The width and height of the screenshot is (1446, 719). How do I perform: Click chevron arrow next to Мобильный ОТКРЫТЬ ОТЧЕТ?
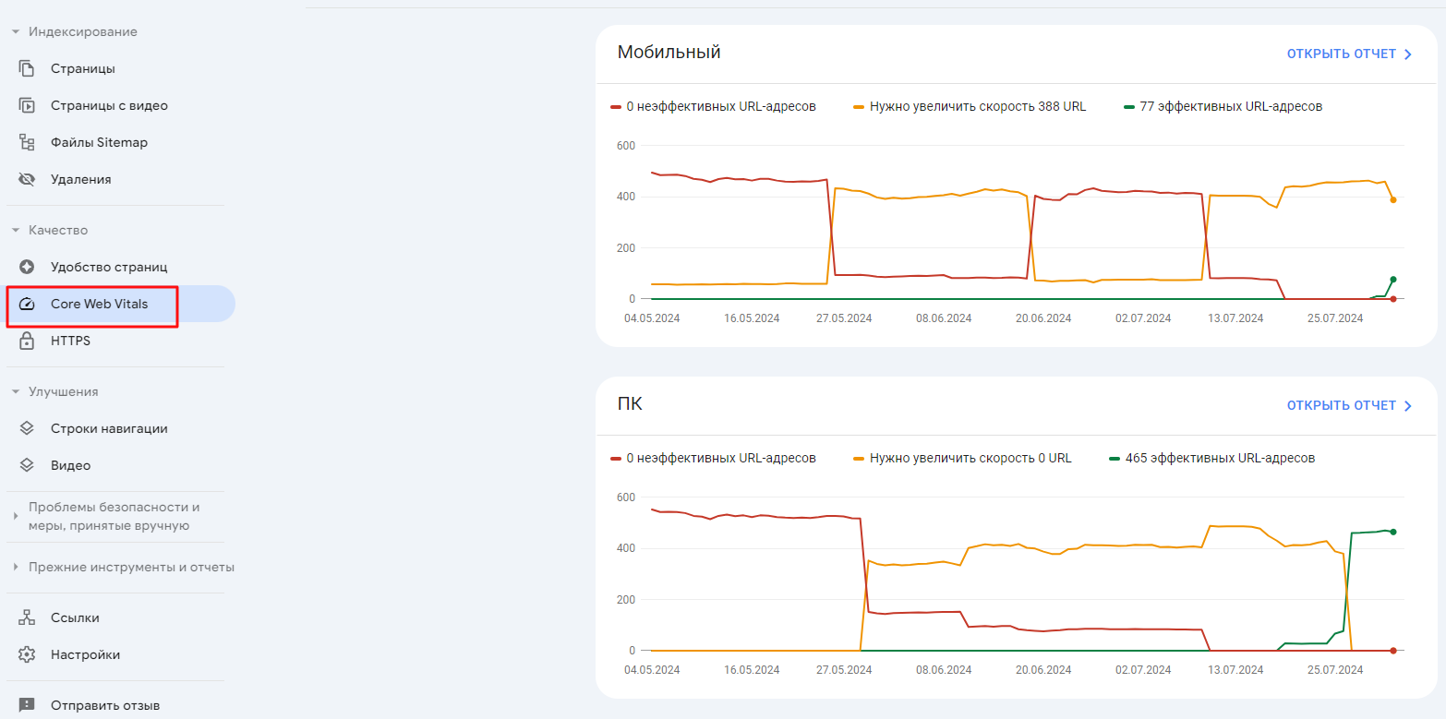[x=1408, y=54]
